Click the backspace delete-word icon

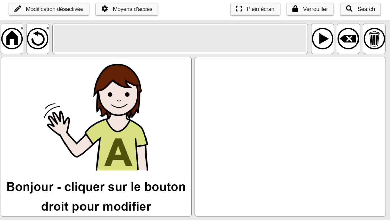(x=348, y=39)
